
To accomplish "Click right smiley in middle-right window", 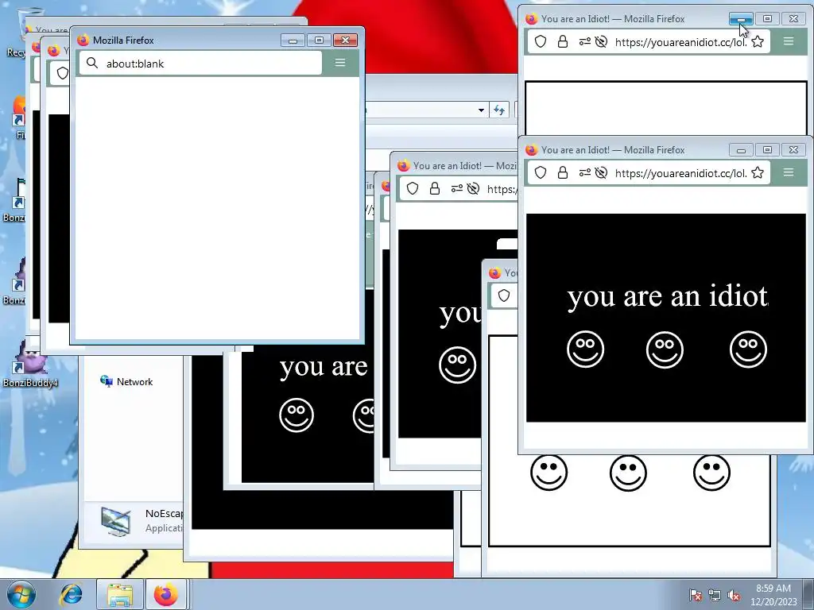I will (748, 349).
